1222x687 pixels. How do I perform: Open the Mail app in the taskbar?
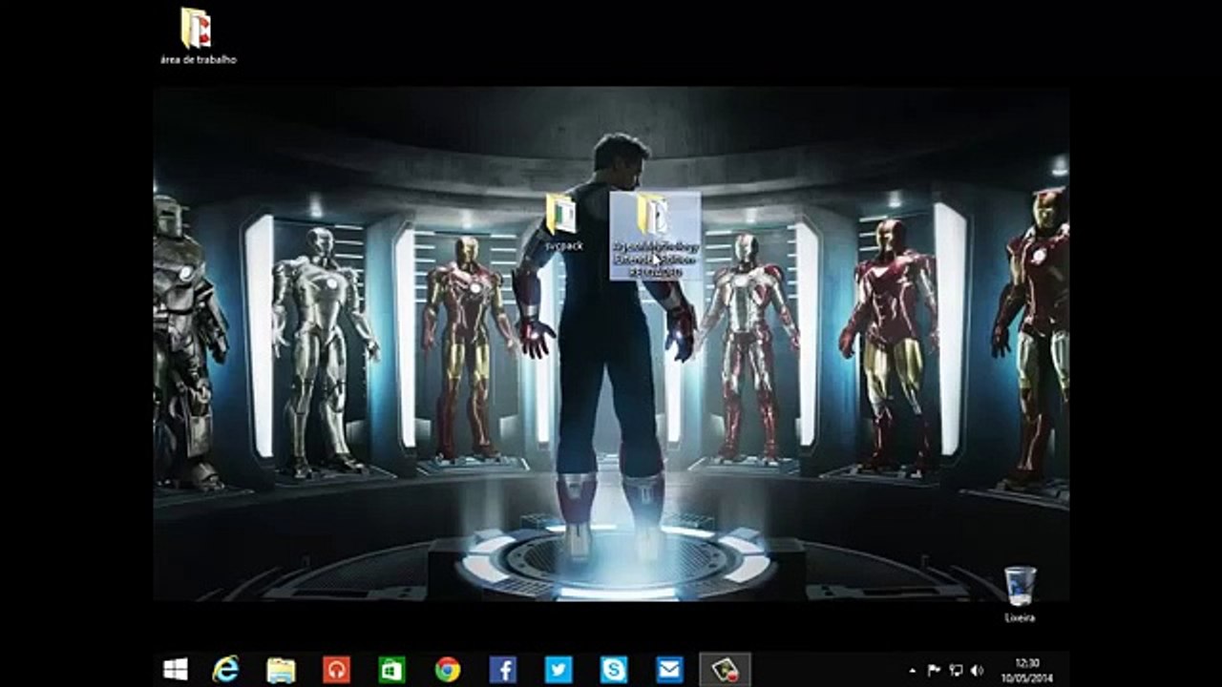point(668,670)
